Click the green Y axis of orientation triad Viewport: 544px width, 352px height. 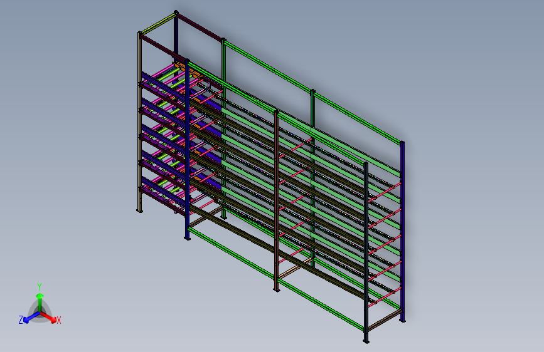click(40, 303)
